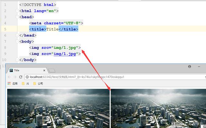The width and height of the screenshot is (206, 128).
Task: Collapse the html tag fold marker
Action: pyautogui.click(x=17, y=11)
